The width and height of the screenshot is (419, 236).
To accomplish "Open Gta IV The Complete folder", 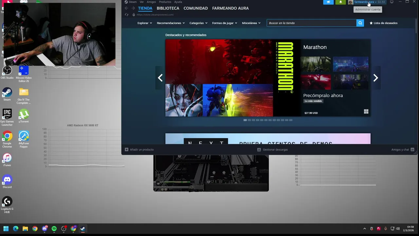I will pos(24,96).
